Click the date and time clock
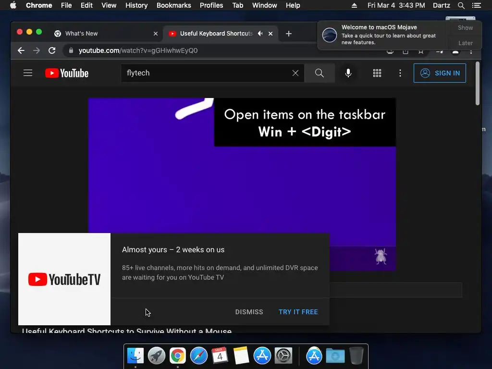The height and width of the screenshot is (369, 492). point(396,5)
